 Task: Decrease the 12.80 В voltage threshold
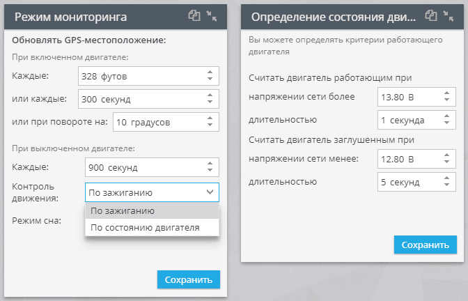[446, 162]
